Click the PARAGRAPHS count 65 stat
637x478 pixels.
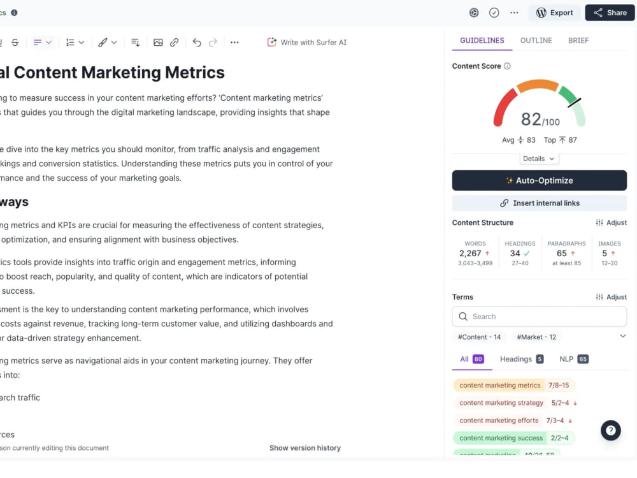point(566,253)
